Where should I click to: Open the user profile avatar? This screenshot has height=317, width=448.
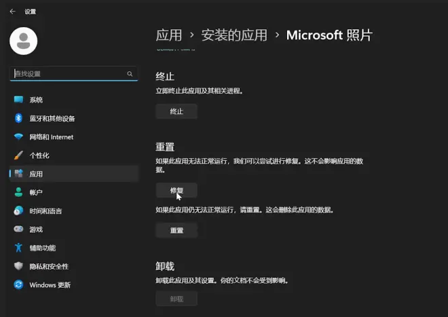tap(24, 41)
